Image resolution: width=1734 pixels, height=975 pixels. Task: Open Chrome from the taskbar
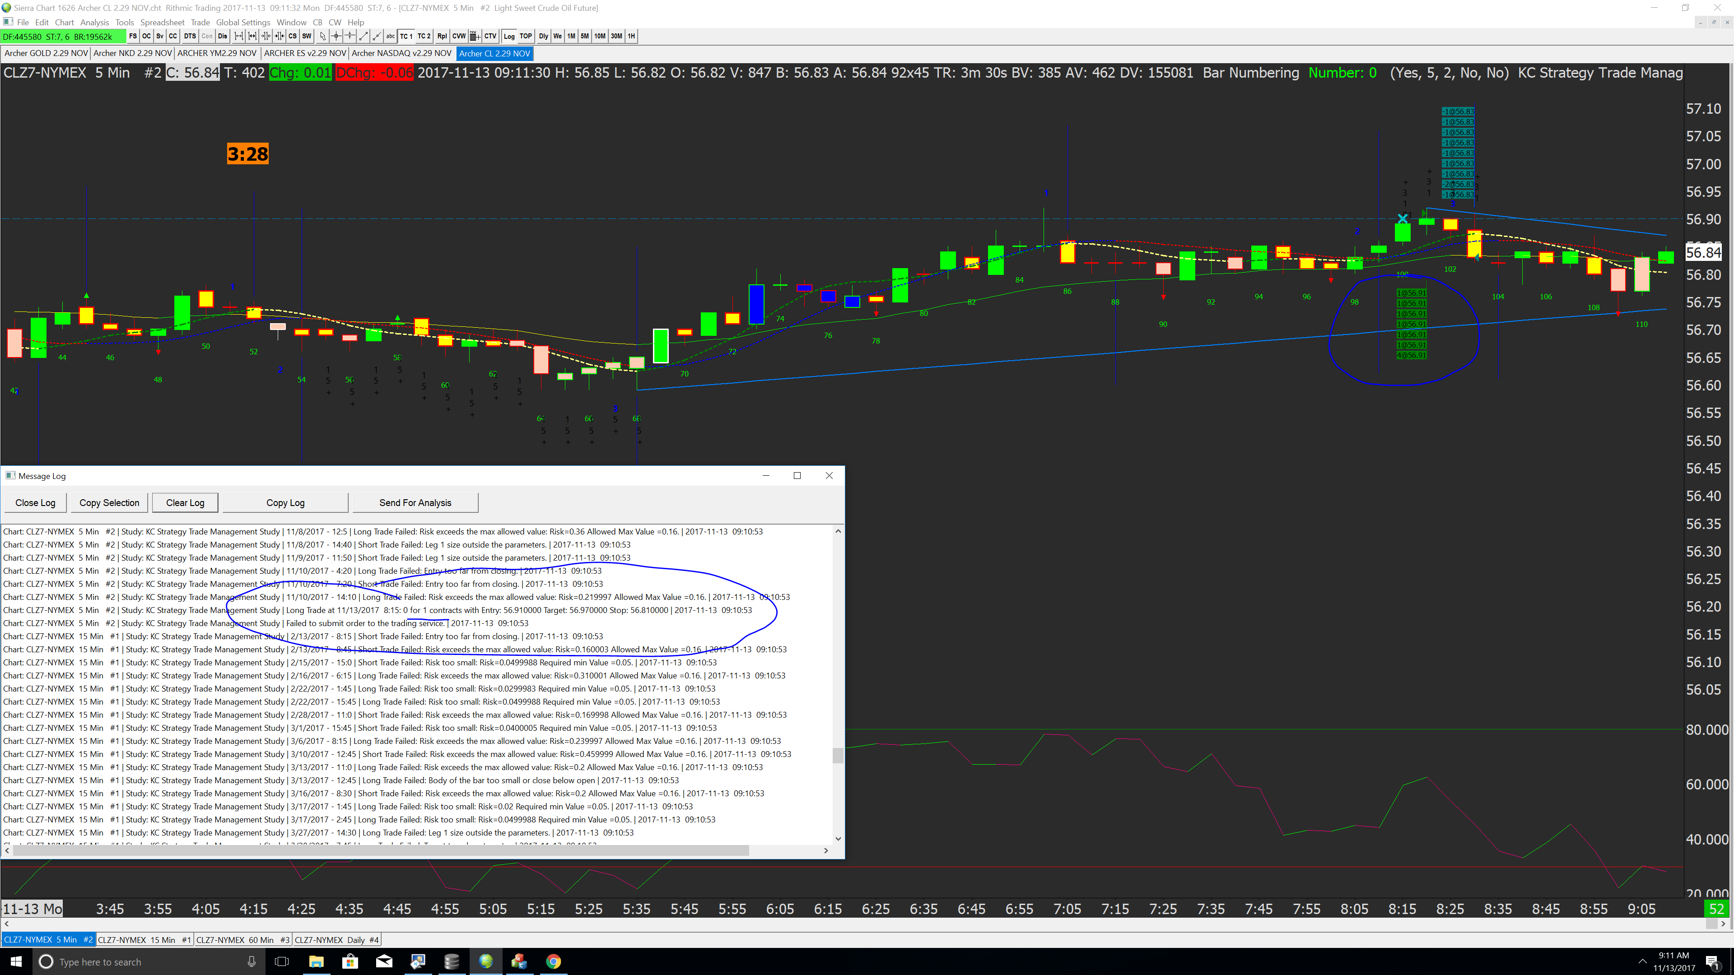pyautogui.click(x=553, y=961)
